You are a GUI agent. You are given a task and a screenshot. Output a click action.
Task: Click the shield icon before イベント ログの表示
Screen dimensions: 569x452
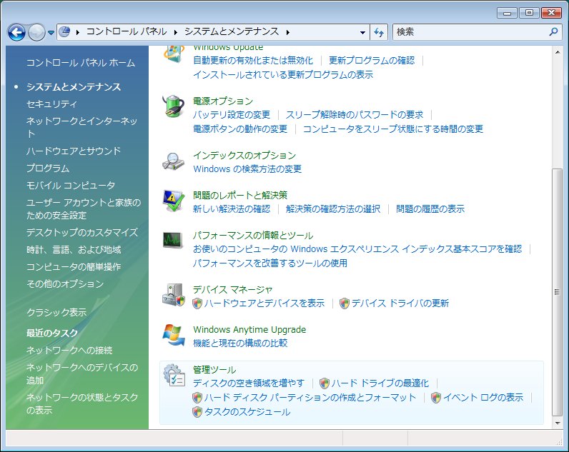point(436,398)
